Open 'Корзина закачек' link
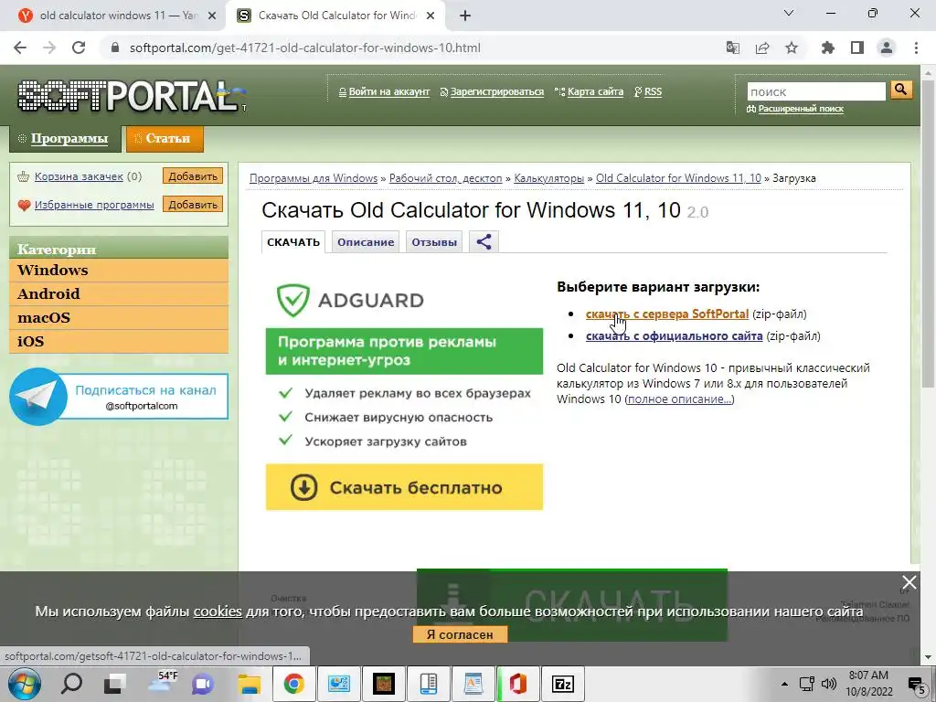This screenshot has height=702, width=936. 79,176
